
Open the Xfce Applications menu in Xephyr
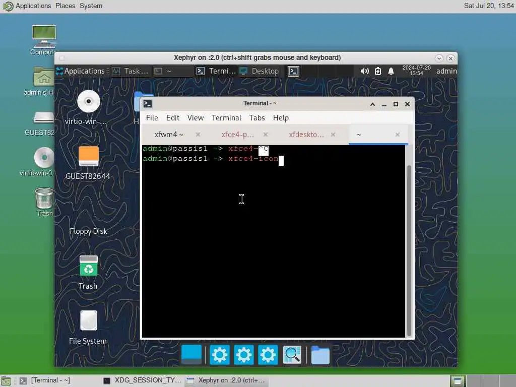pyautogui.click(x=82, y=71)
